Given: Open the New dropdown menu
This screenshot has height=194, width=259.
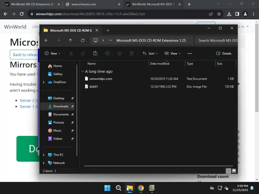Looking at the screenshot, I should point(52,54).
